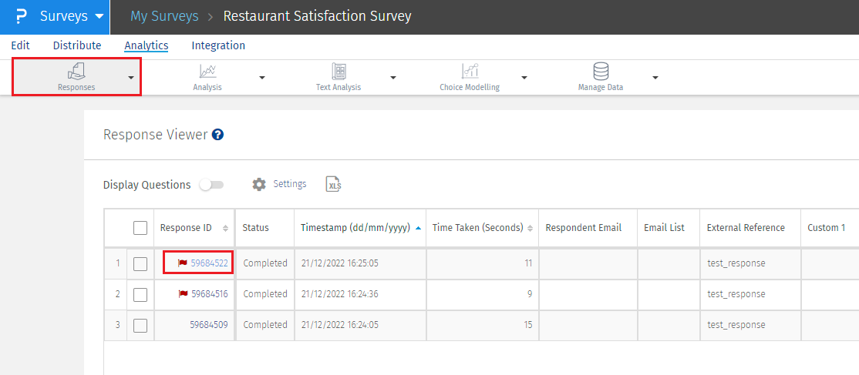Sort table by Timestamp column header

(x=355, y=228)
